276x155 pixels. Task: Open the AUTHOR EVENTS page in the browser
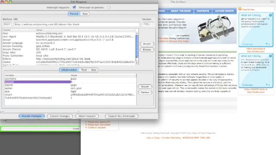[224, 11]
